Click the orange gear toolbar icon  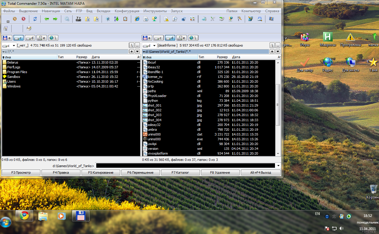pos(15,19)
